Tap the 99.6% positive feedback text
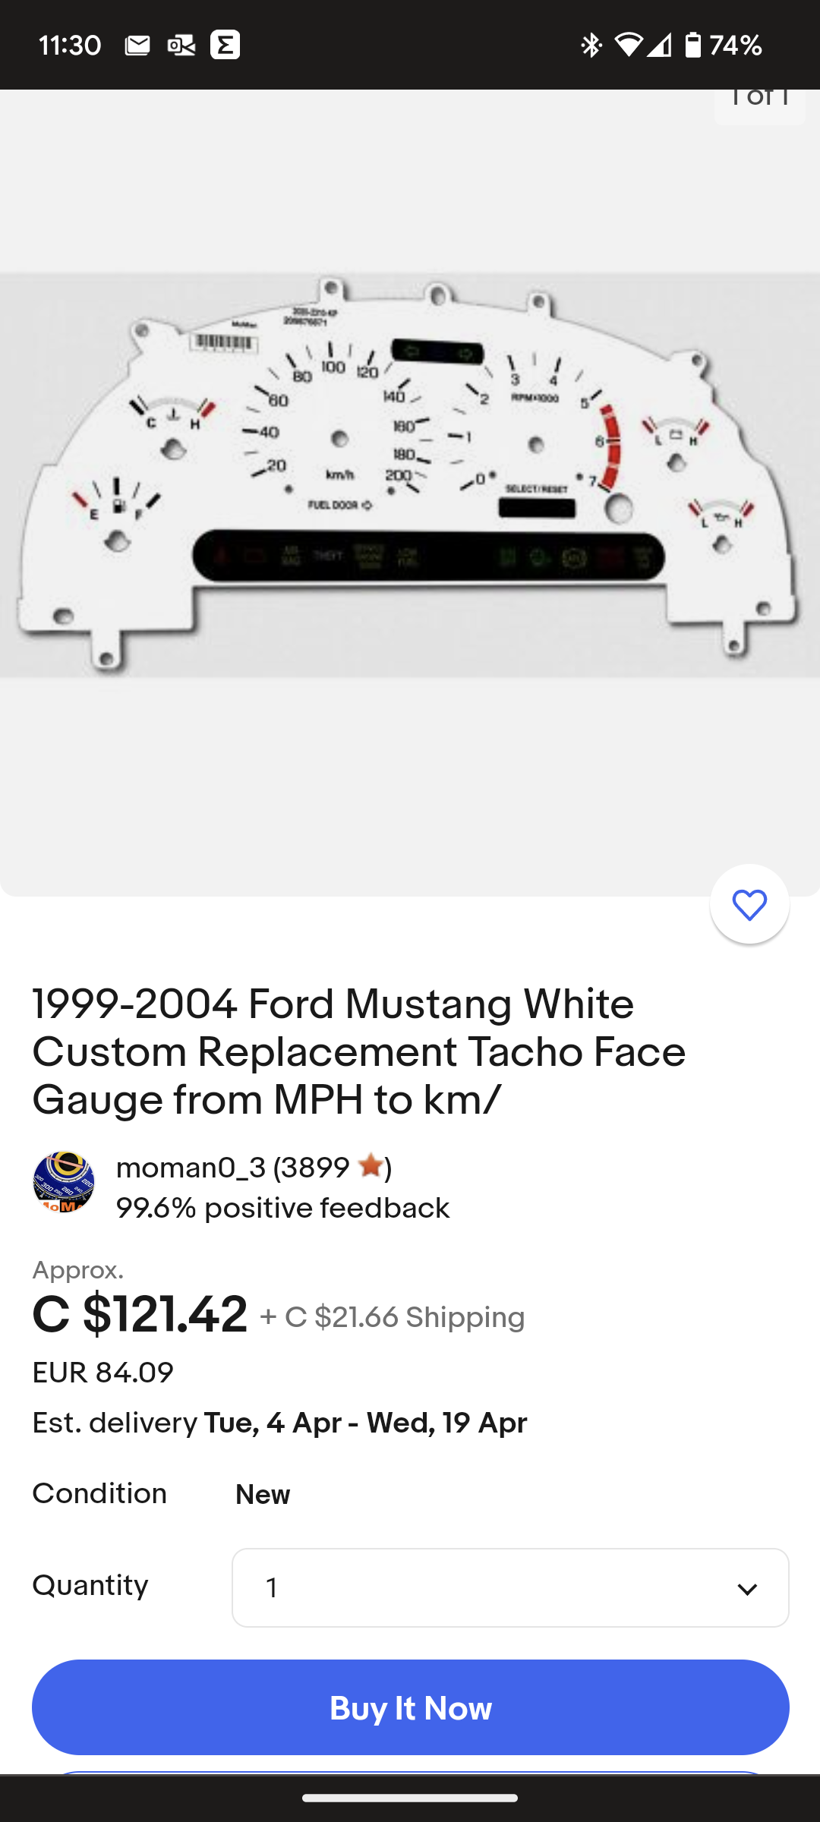 click(x=282, y=1208)
